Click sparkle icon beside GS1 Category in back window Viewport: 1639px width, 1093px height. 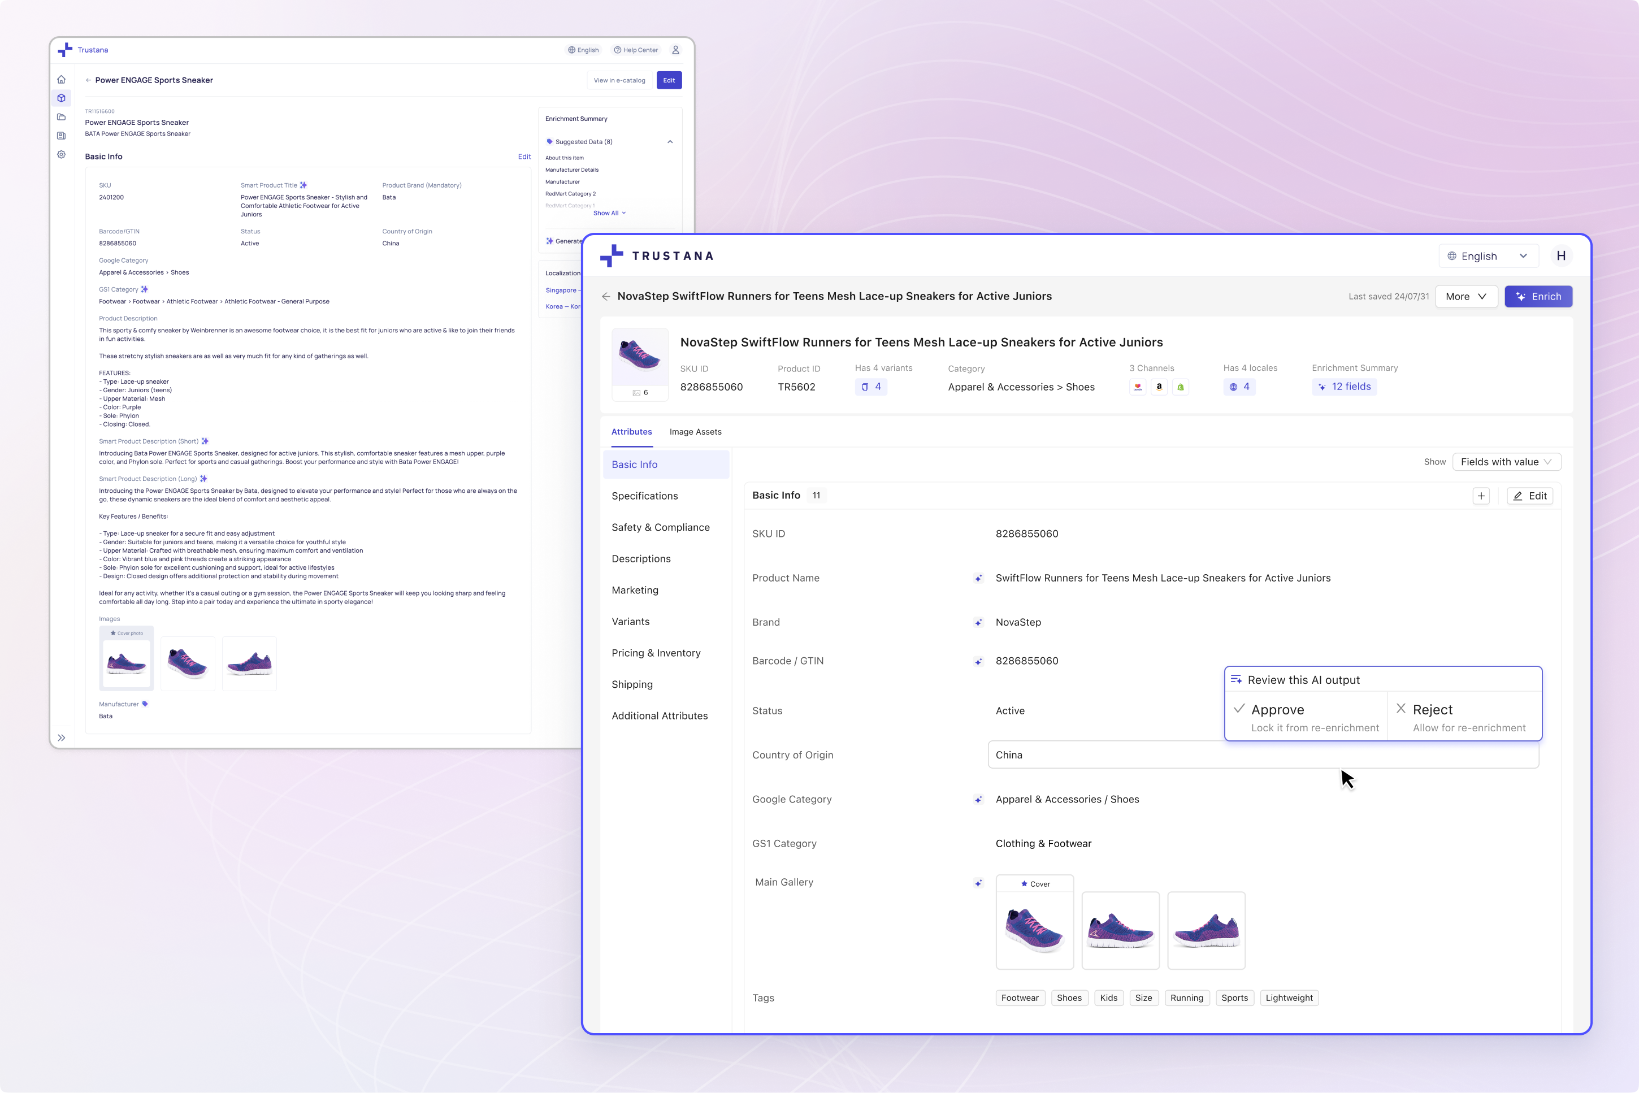tap(144, 289)
